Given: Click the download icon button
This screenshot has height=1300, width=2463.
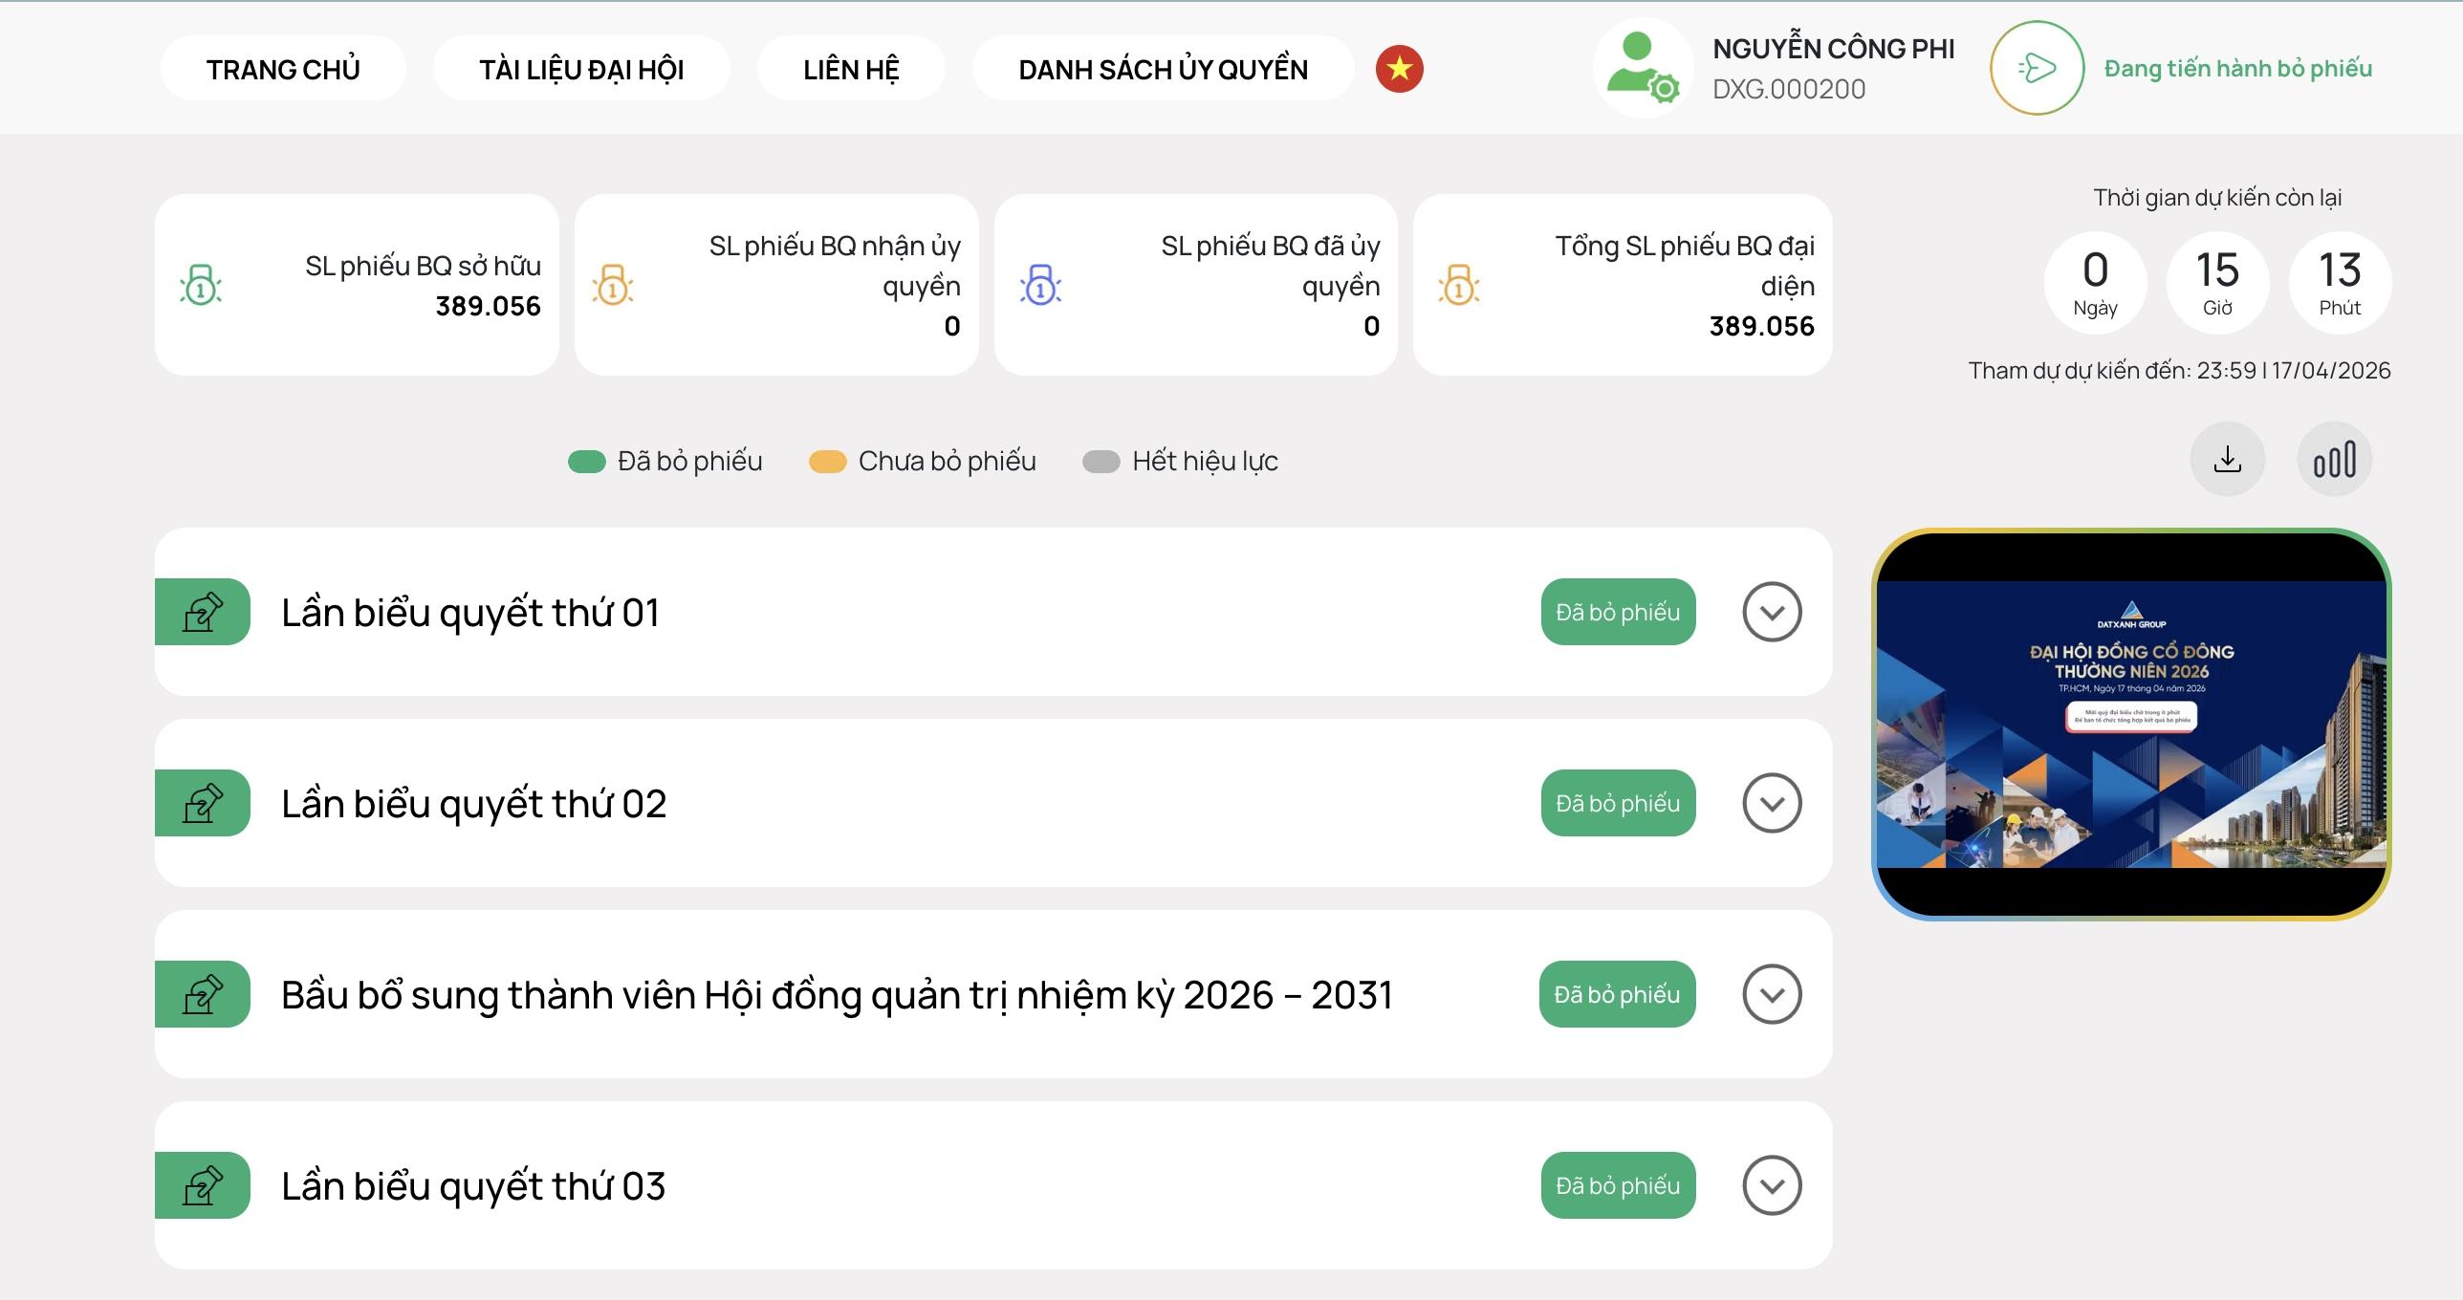Looking at the screenshot, I should click(2227, 460).
